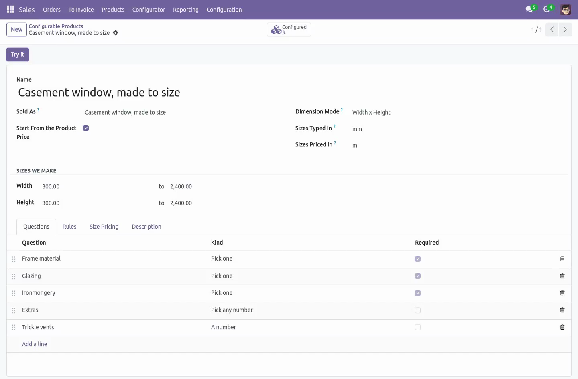Click the gear actions icon beside record title
This screenshot has height=379, width=578.
[116, 33]
